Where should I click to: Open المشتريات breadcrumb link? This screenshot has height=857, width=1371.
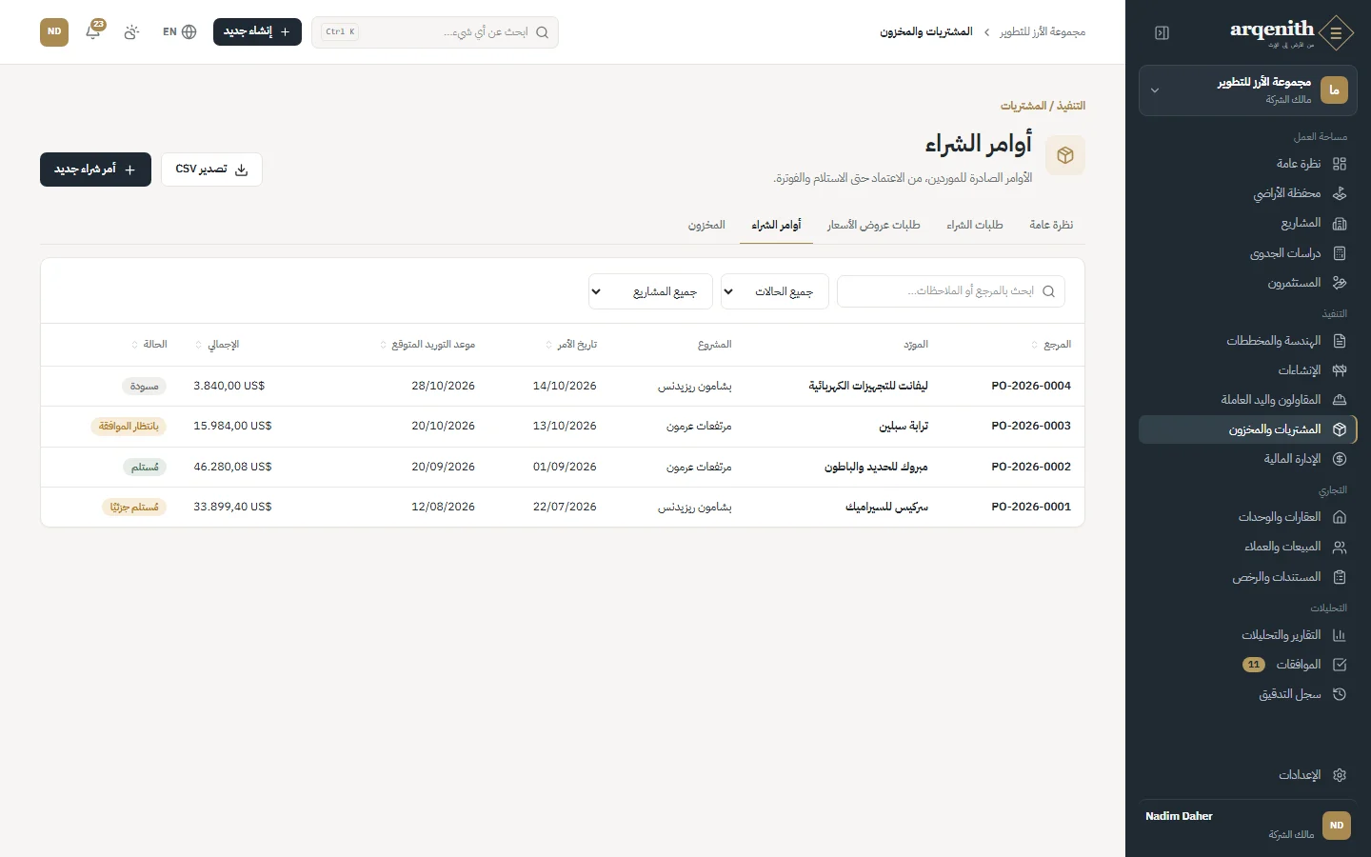point(1023,106)
